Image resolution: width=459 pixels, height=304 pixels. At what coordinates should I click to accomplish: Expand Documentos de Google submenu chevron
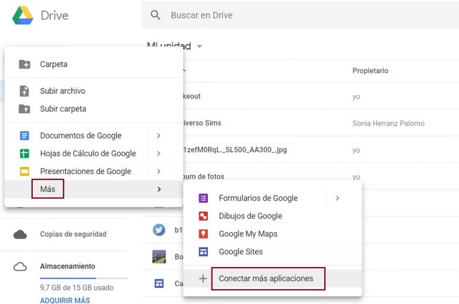click(x=159, y=136)
